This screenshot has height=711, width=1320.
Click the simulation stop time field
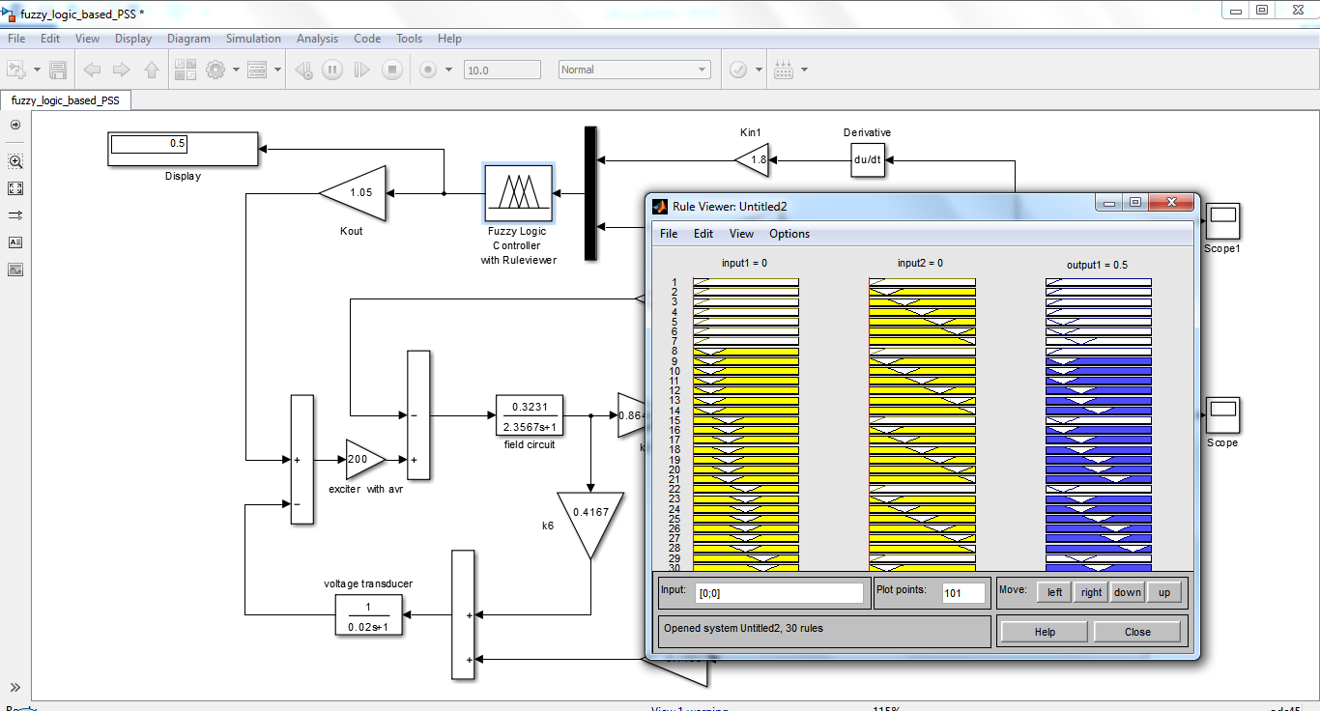coord(502,70)
